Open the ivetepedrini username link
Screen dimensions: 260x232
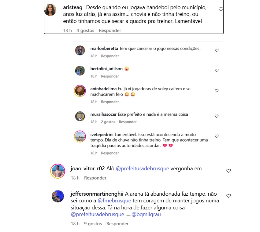point(102,135)
